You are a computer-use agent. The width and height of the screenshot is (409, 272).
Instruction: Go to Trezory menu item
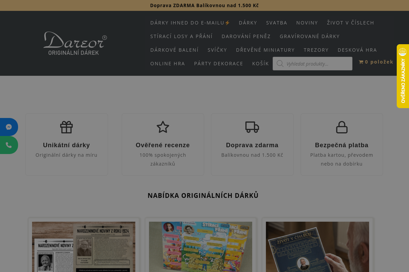[x=316, y=50]
